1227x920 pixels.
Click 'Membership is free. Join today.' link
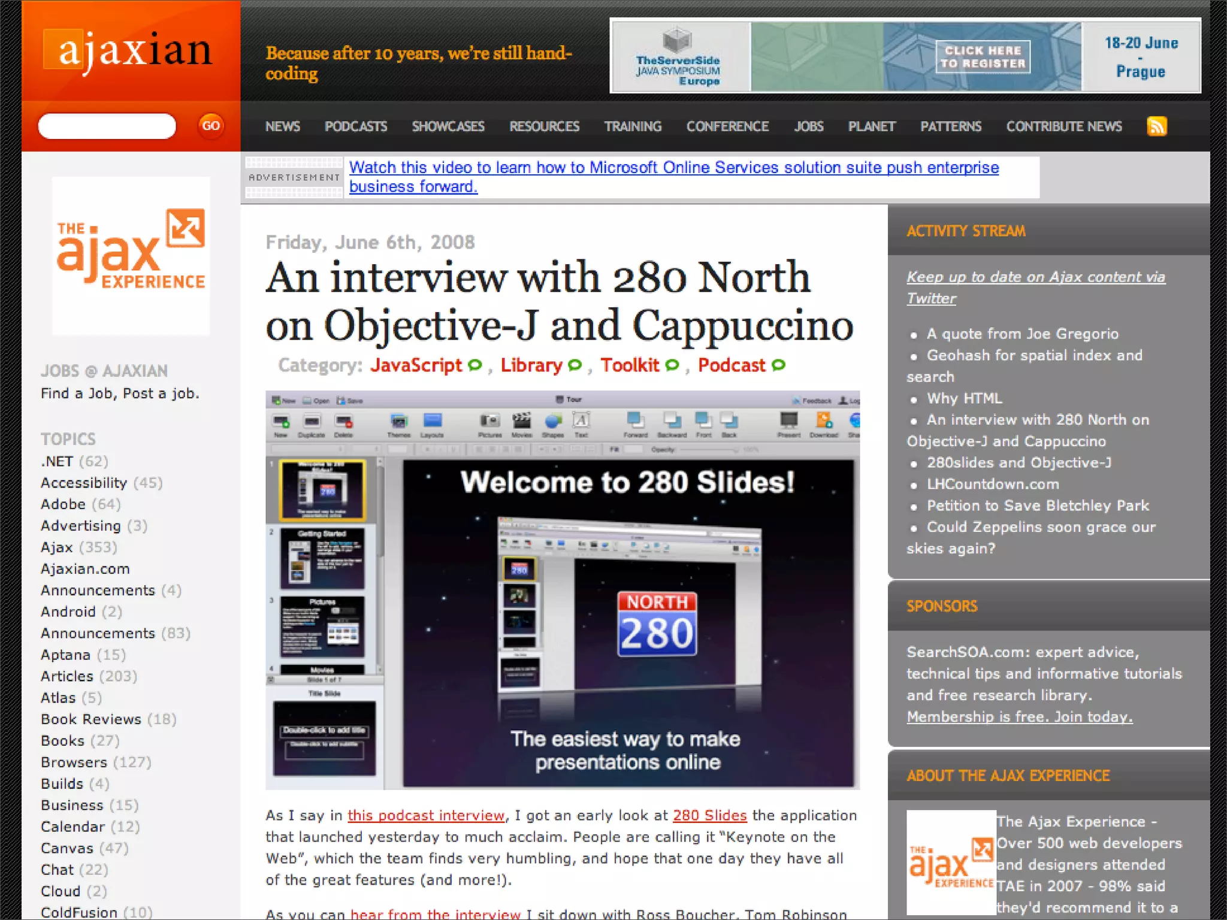pyautogui.click(x=1019, y=716)
